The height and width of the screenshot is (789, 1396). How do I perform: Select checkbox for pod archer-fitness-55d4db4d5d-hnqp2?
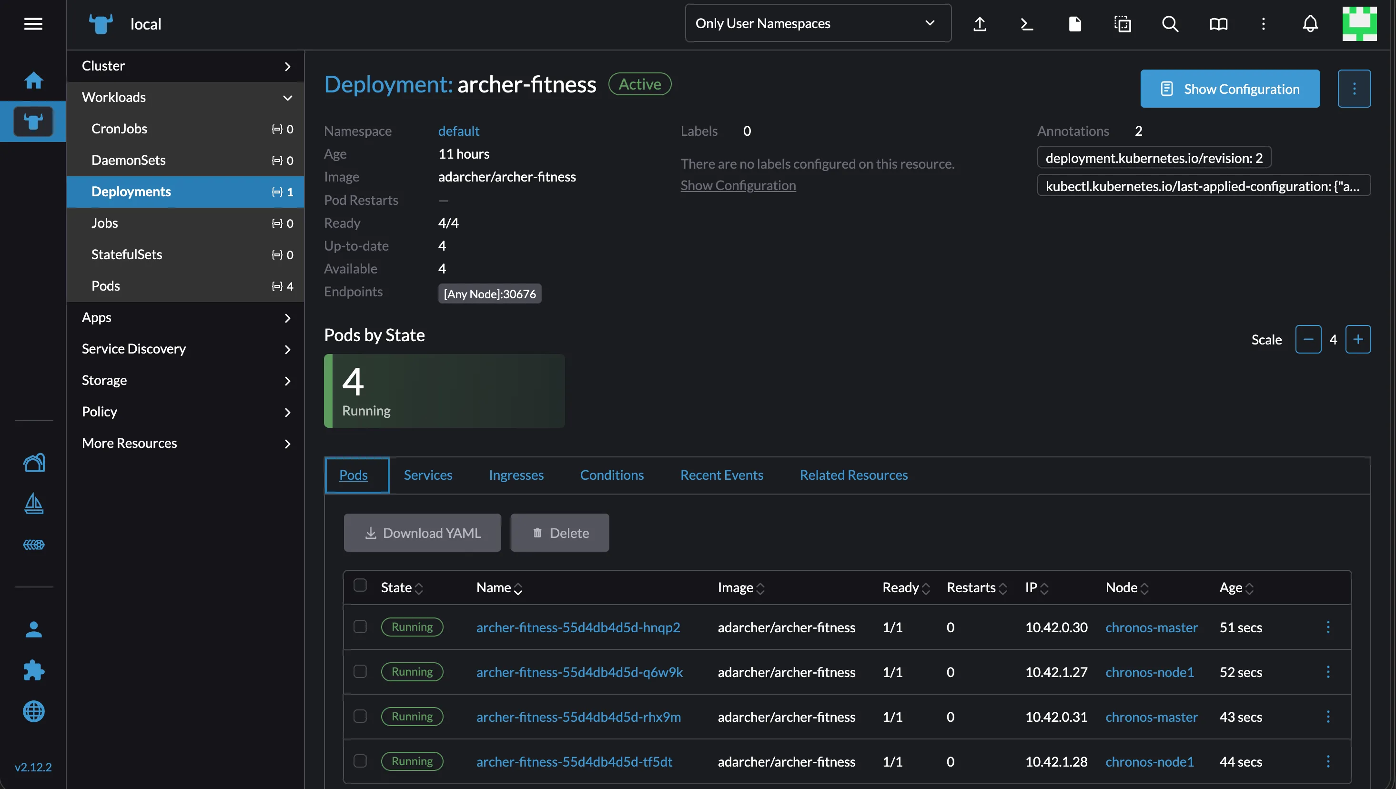click(x=360, y=627)
